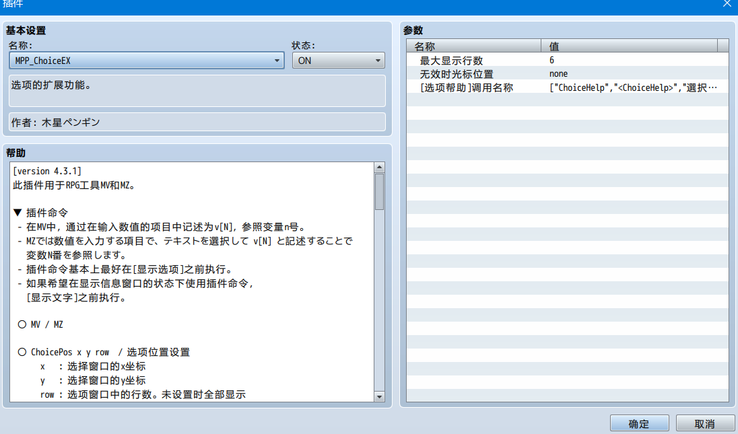Click the 确定 button
The width and height of the screenshot is (738, 434).
click(639, 424)
